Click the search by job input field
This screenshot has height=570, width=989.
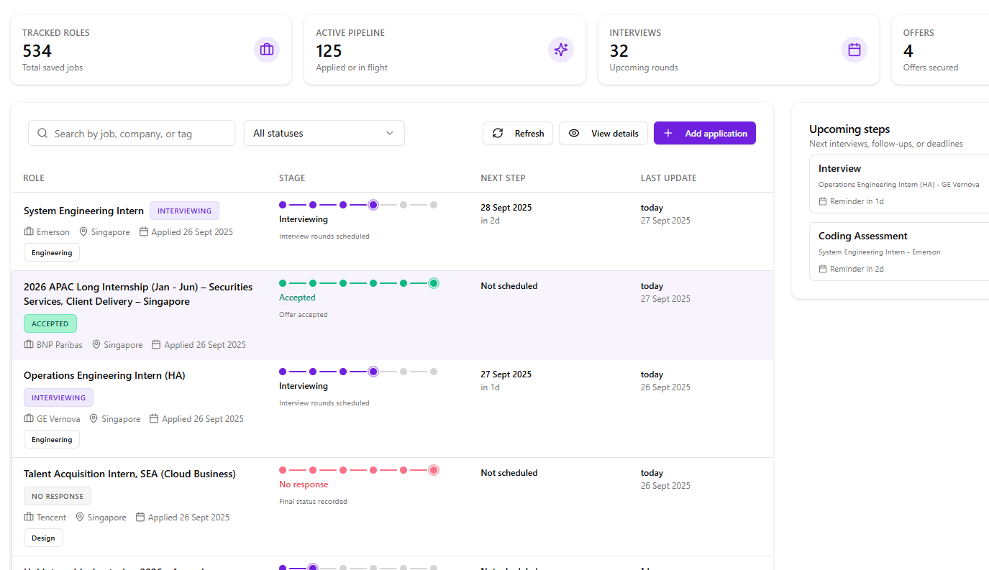point(131,133)
